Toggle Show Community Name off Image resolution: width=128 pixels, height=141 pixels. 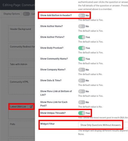(x=82, y=59)
